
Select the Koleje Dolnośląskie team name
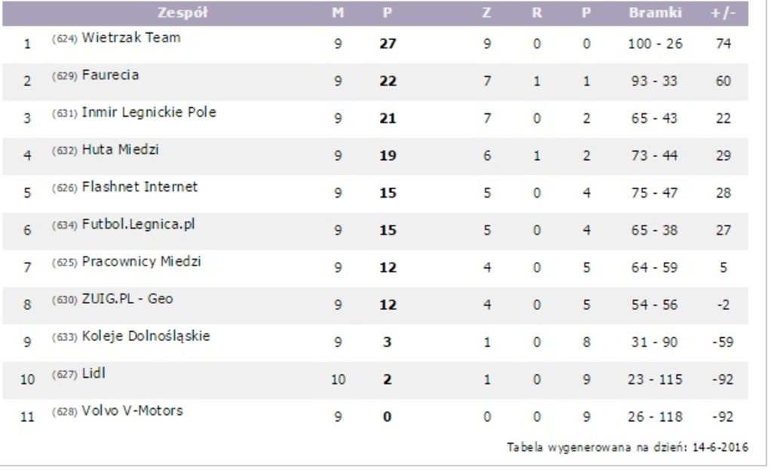pyautogui.click(x=146, y=336)
